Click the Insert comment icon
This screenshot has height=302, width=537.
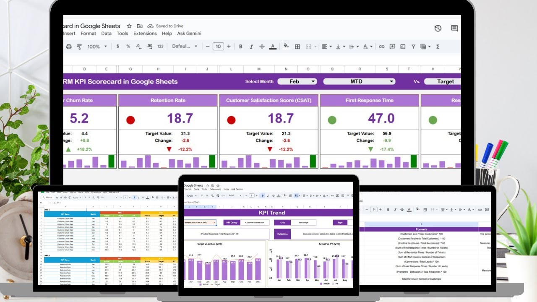click(392, 47)
